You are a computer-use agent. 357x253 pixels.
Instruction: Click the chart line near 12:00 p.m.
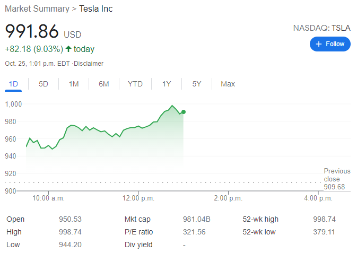(x=138, y=127)
